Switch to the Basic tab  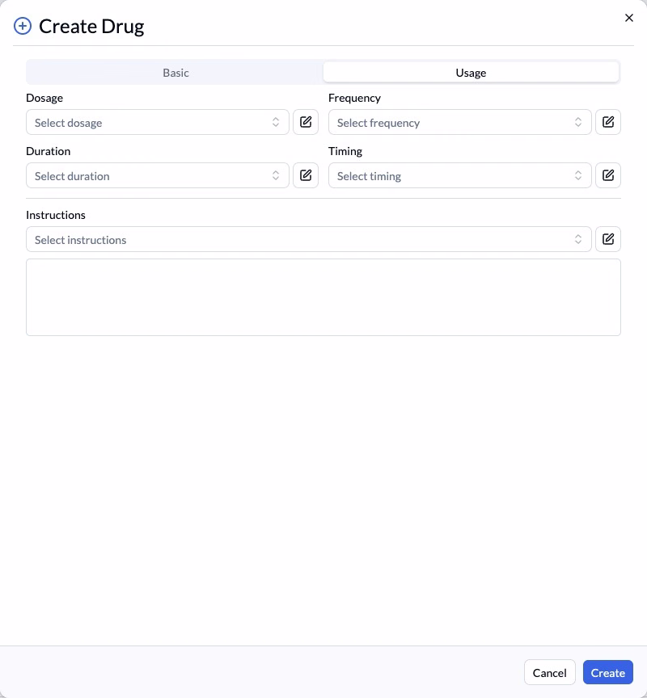point(175,73)
